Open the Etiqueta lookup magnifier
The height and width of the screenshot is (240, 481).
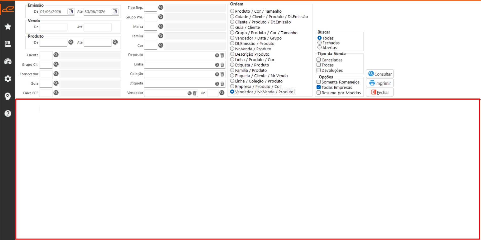[217, 84]
